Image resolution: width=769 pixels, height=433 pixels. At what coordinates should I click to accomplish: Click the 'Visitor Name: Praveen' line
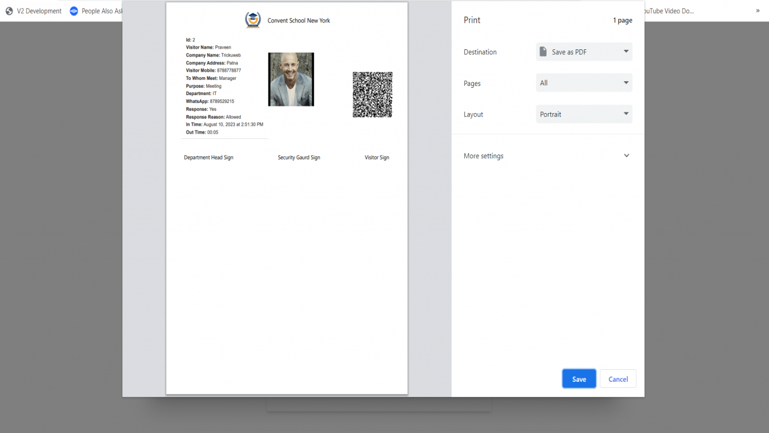tap(208, 48)
